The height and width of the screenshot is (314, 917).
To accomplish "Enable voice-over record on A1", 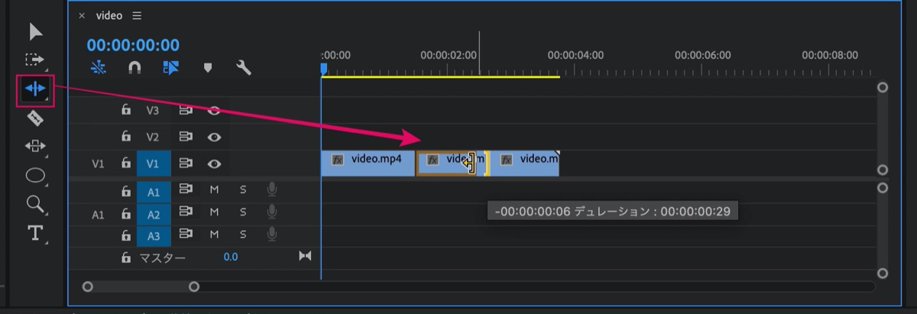I will 272,190.
